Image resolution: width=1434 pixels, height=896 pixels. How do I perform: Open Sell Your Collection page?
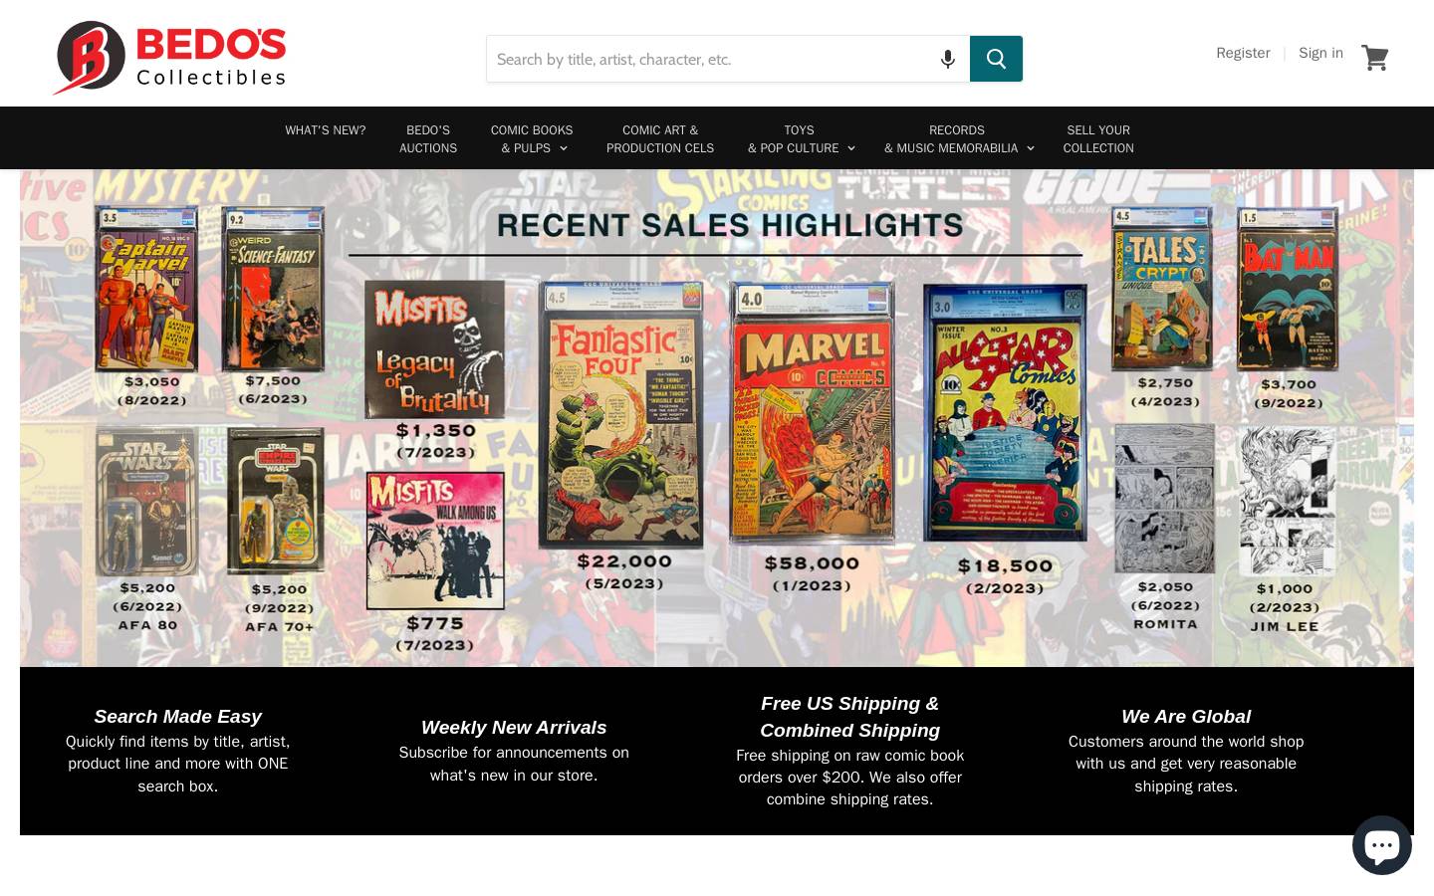(1098, 139)
